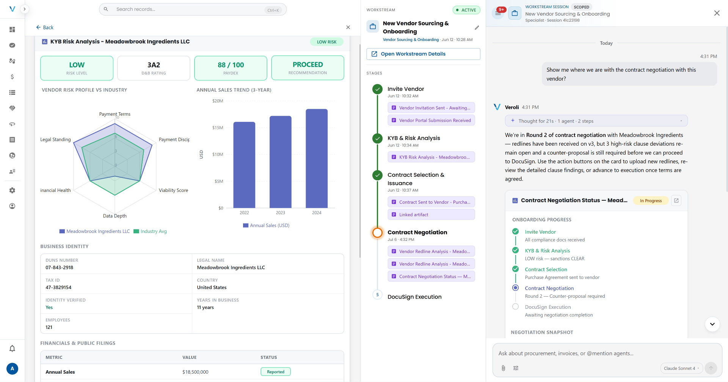Open the Claude Sonnet 4 model dropdown
This screenshot has height=382, width=728.
681,368
